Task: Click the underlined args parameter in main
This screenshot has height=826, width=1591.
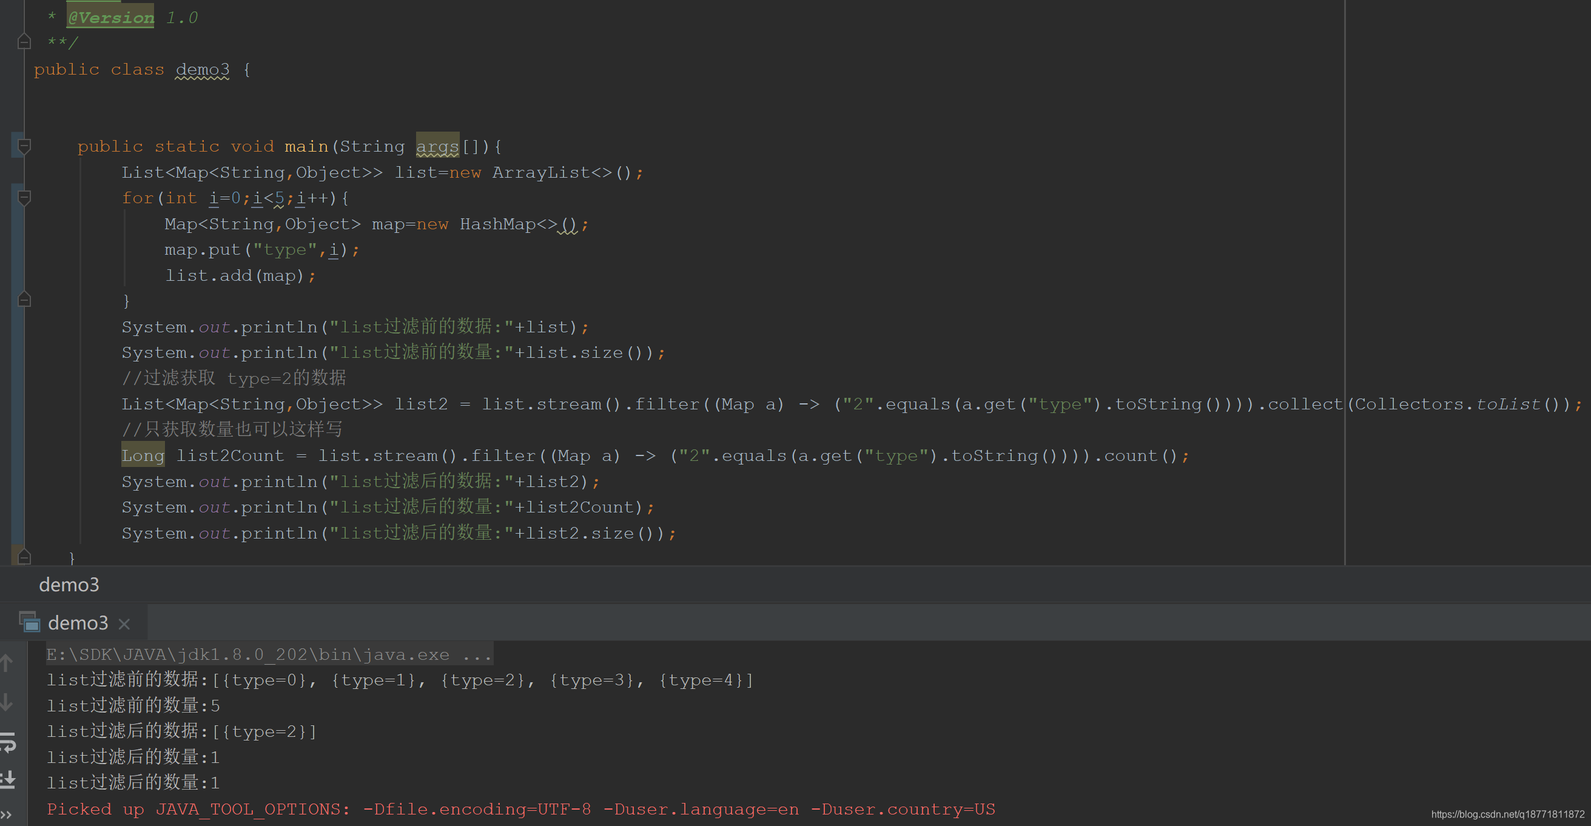Action: pyautogui.click(x=437, y=146)
